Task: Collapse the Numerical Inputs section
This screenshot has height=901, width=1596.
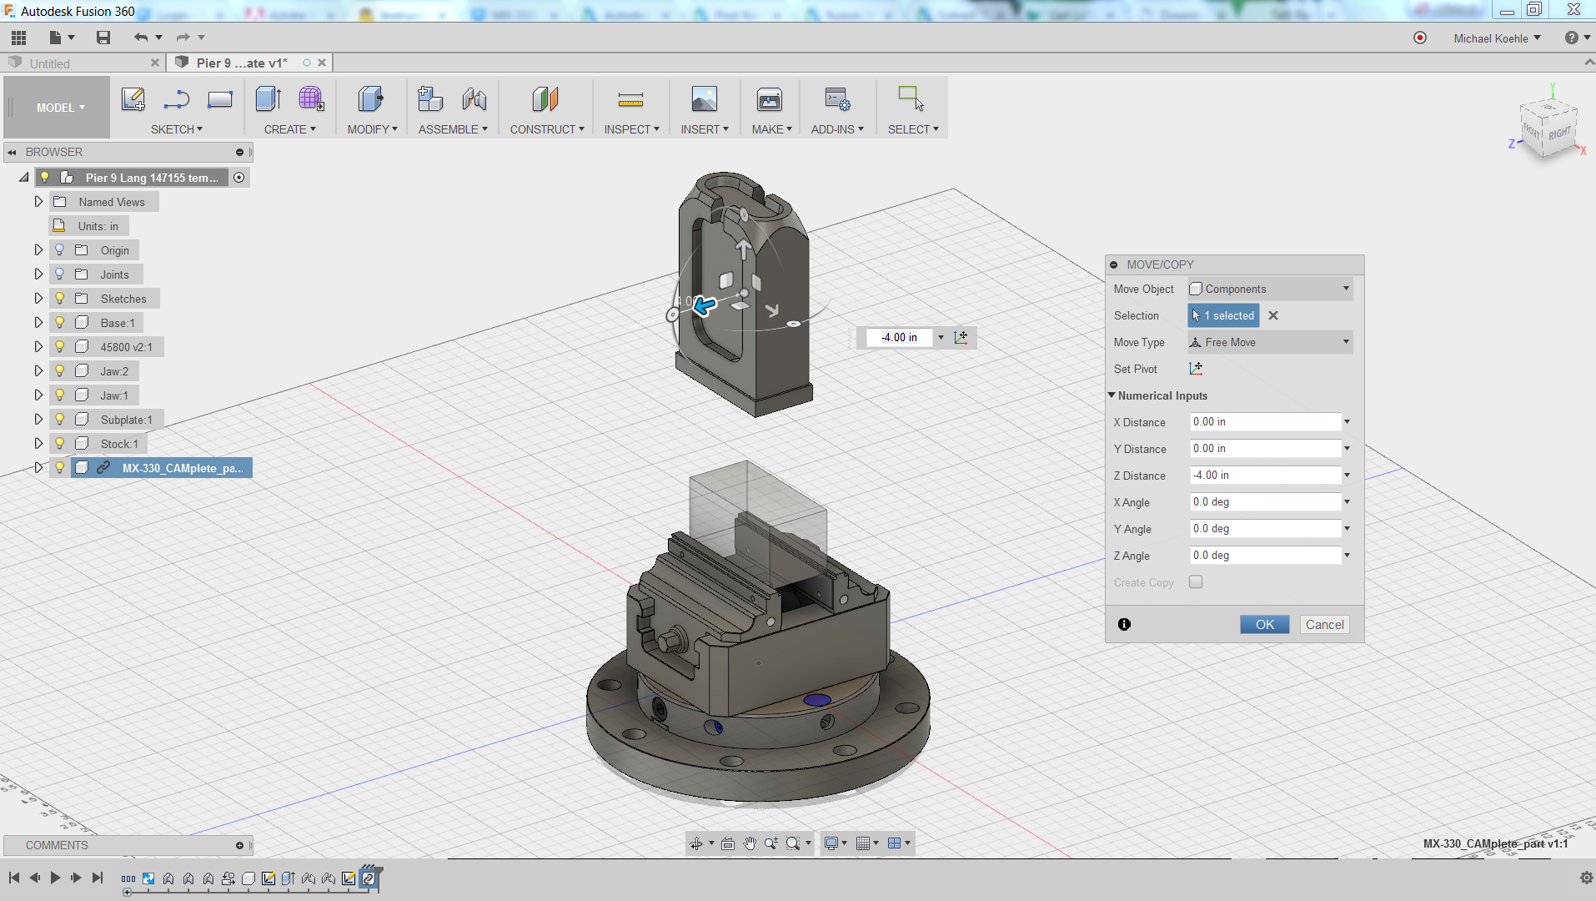Action: point(1112,395)
